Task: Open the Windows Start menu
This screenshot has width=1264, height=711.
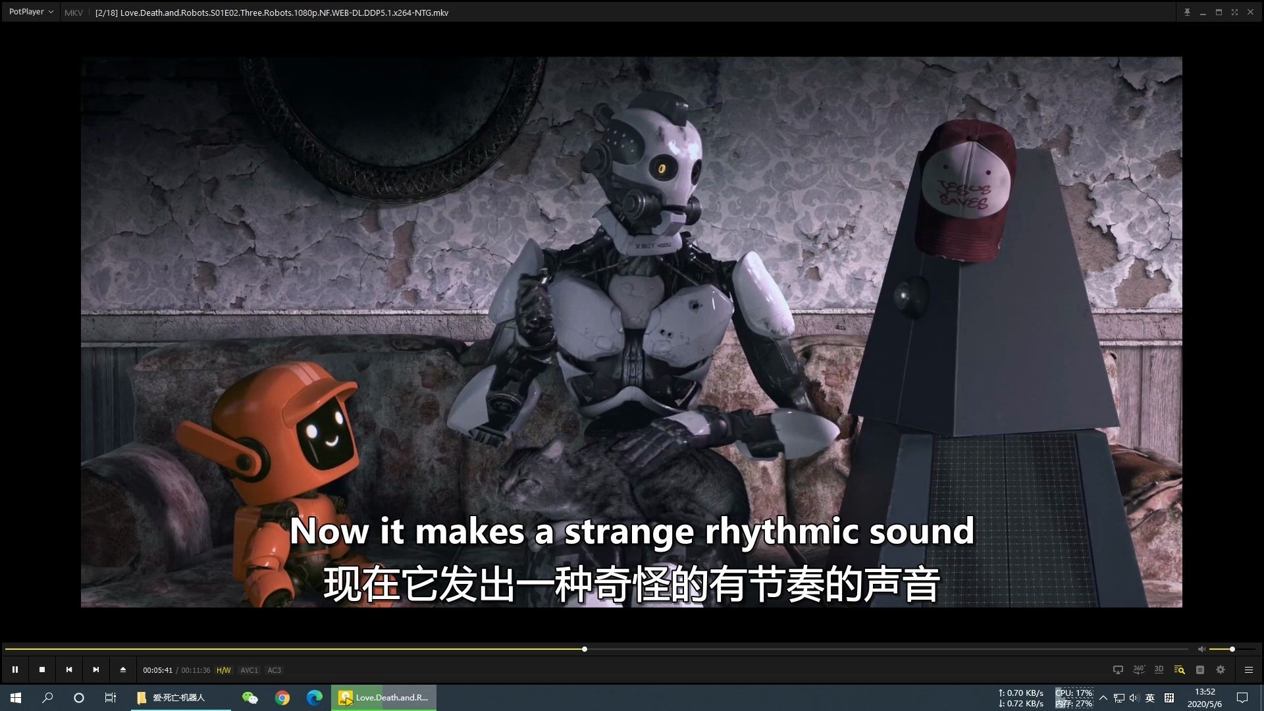Action: [16, 698]
